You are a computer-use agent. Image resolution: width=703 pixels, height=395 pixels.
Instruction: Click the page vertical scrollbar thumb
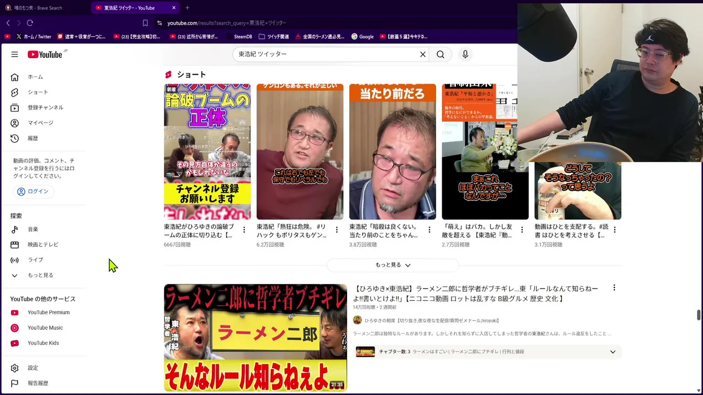(x=699, y=315)
